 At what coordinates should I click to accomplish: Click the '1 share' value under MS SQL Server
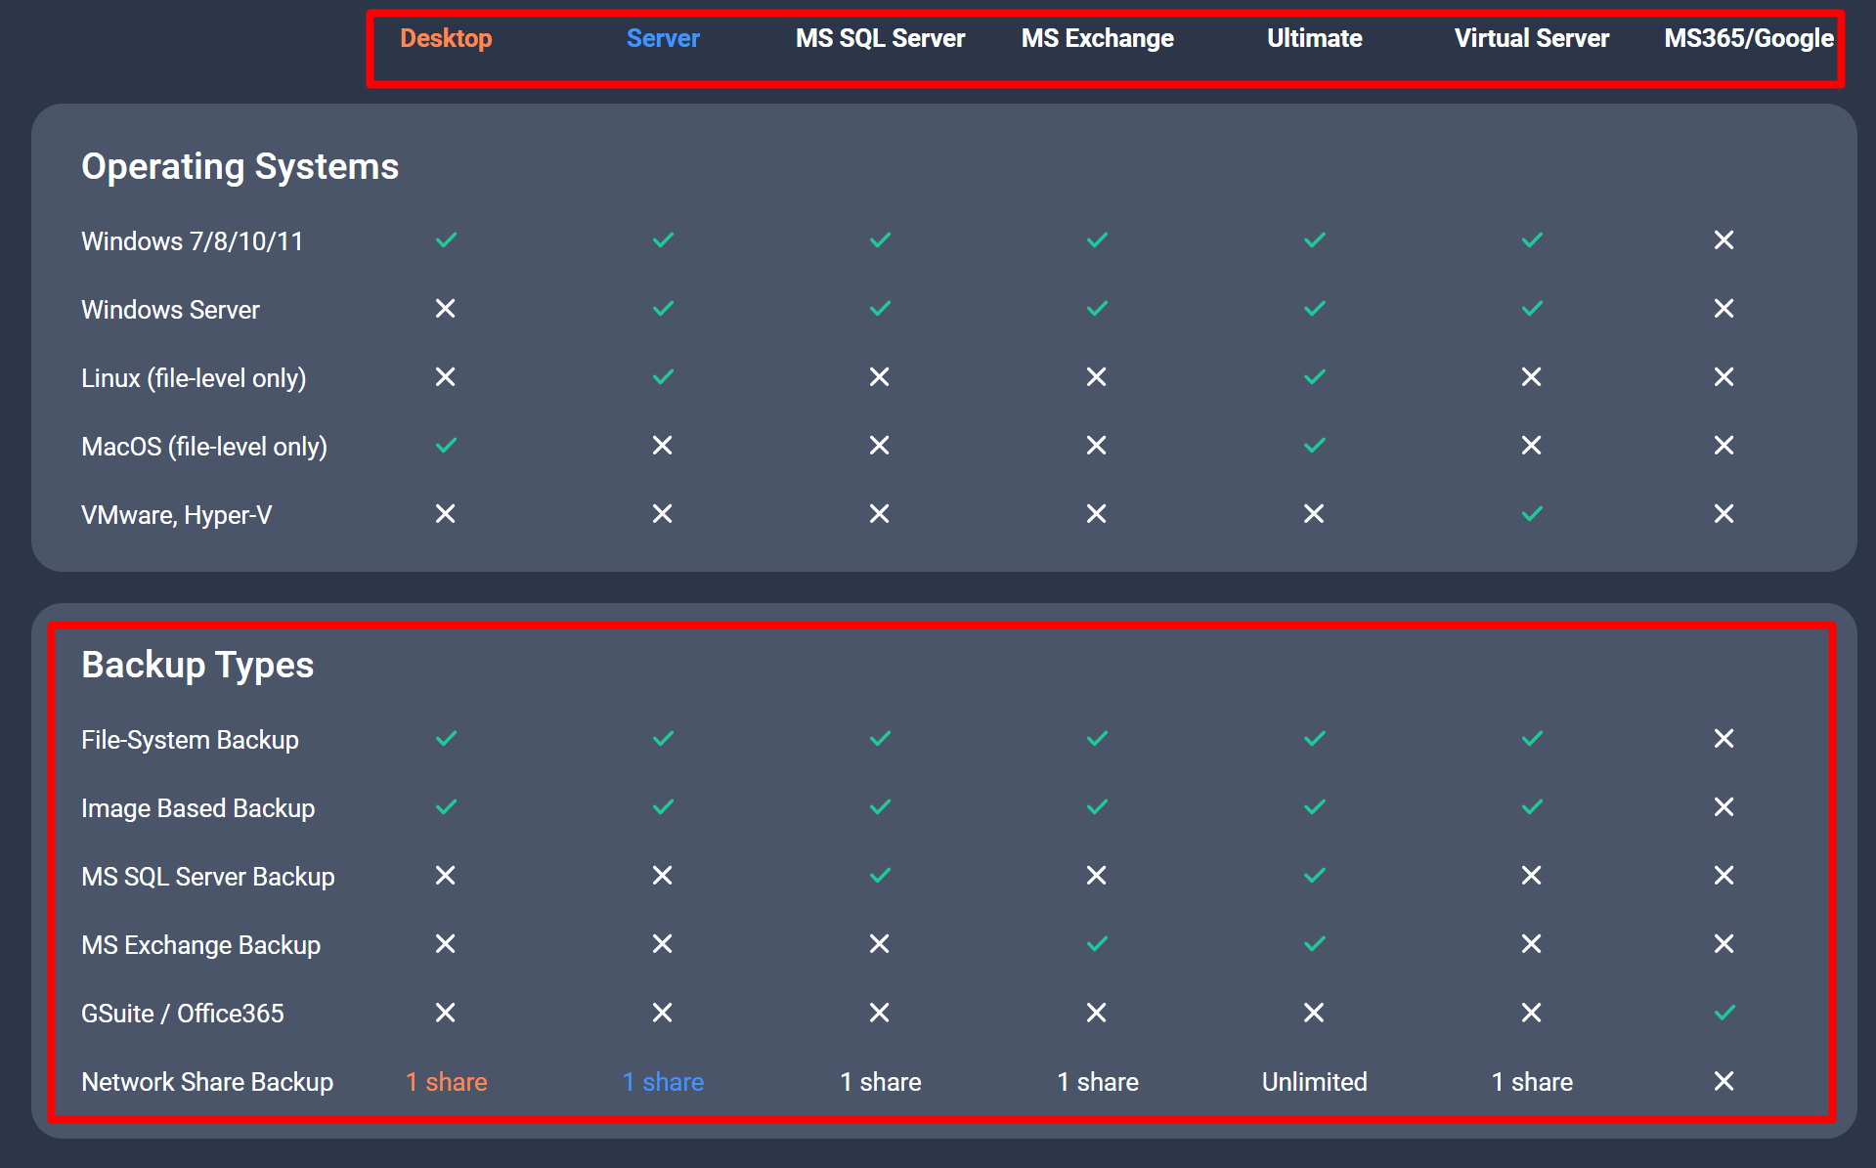[880, 1082]
